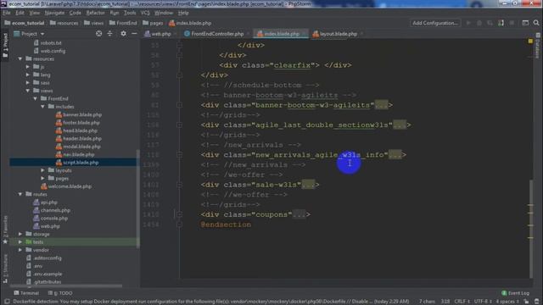Open the Refactor menu
The height and width of the screenshot is (305, 543).
pyautogui.click(x=95, y=14)
